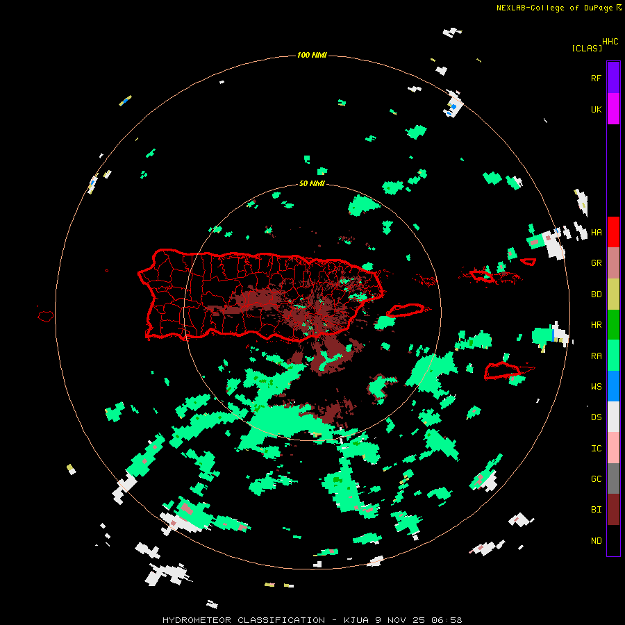625x625 pixels.
Task: Click the GC gray legend swatch
Action: point(613,478)
